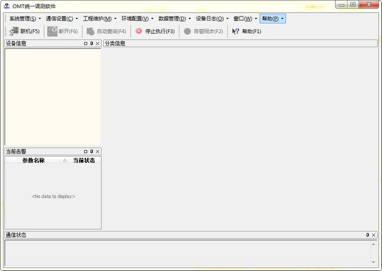Click scroll down arrow in 通信状态 log

374,262
